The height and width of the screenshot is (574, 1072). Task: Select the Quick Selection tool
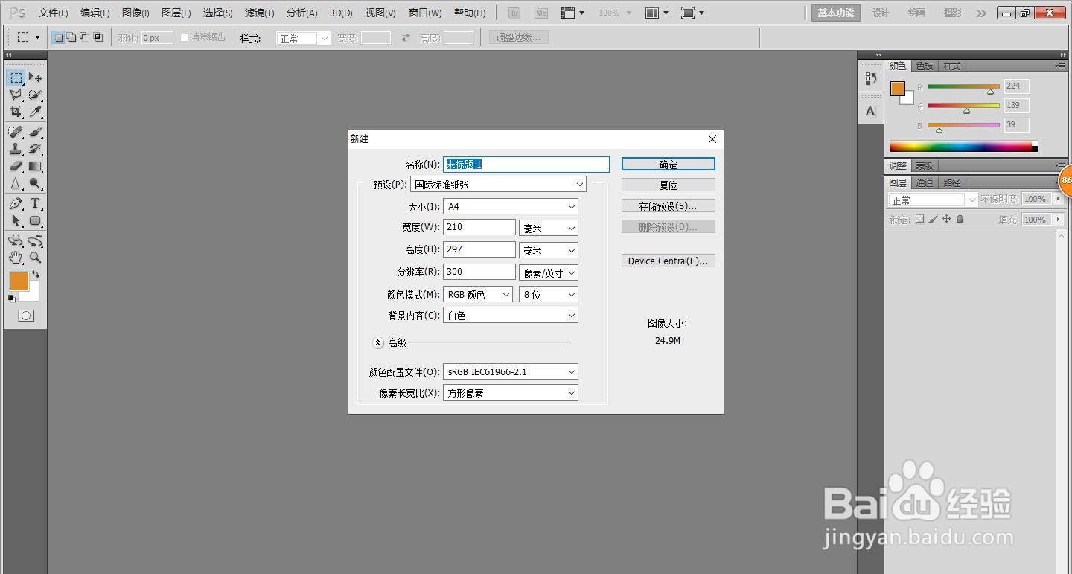35,95
